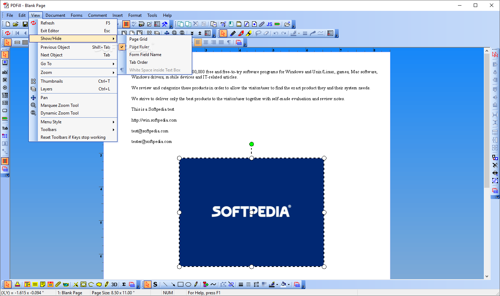This screenshot has width=500, height=296.
Task: Select the black pencil annotation tool
Action: [233, 33]
